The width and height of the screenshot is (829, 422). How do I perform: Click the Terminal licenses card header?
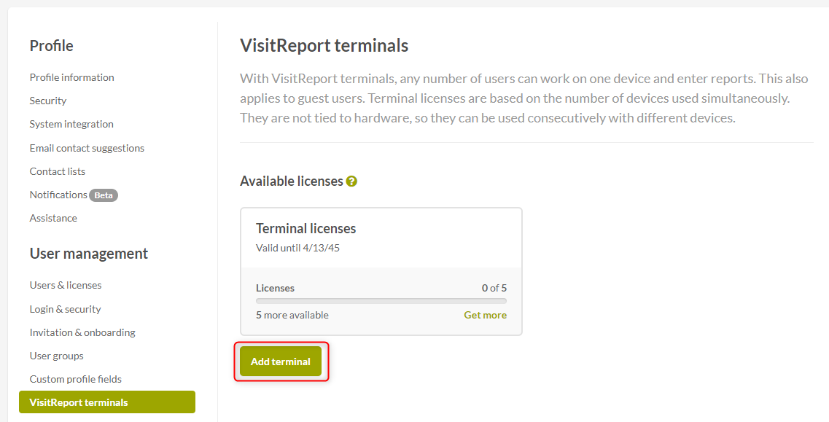[306, 228]
